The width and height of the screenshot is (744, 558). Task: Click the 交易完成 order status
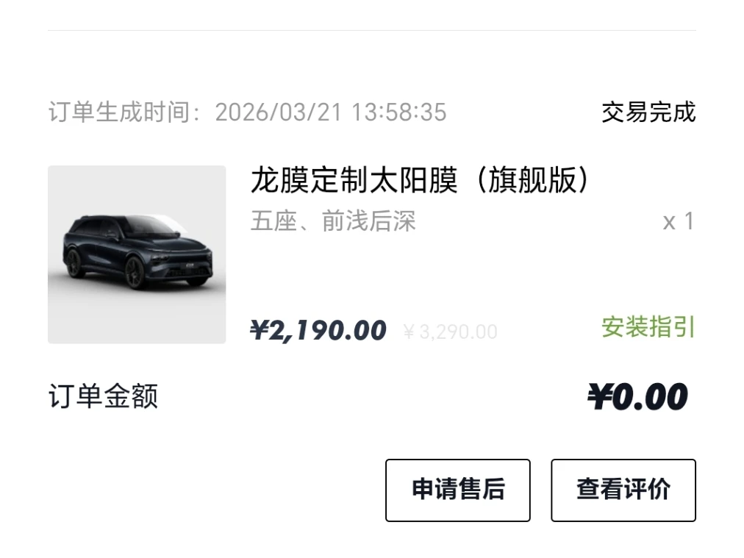coord(648,112)
